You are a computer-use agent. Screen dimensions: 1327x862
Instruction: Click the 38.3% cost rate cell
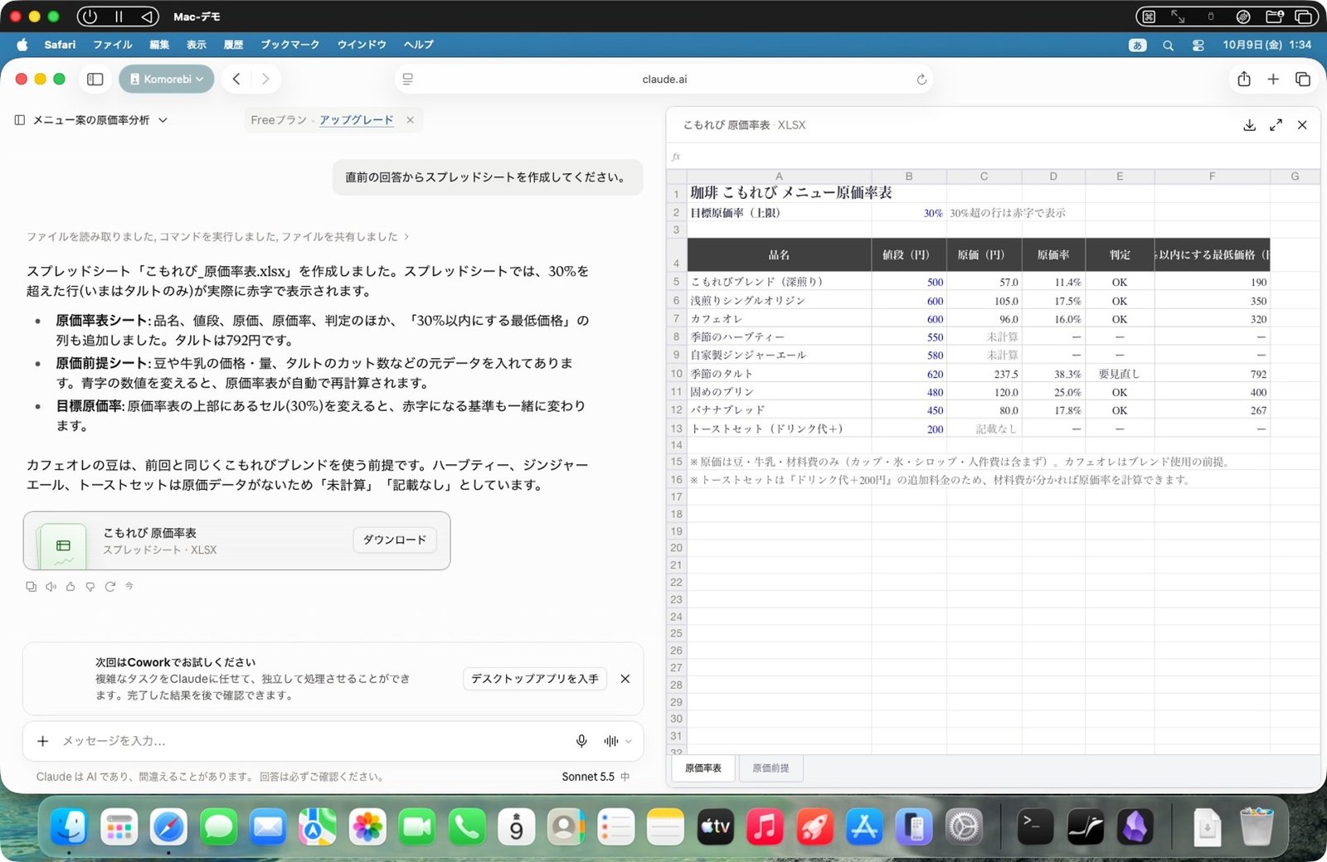(1053, 374)
